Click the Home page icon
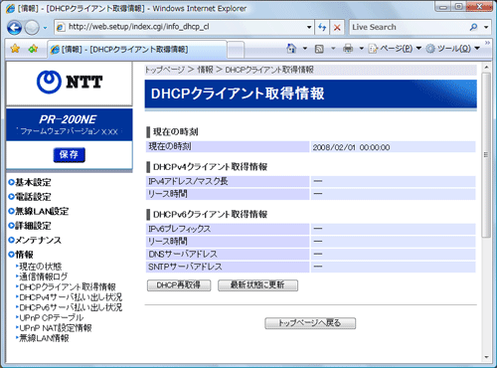The width and height of the screenshot is (497, 368). point(291,49)
